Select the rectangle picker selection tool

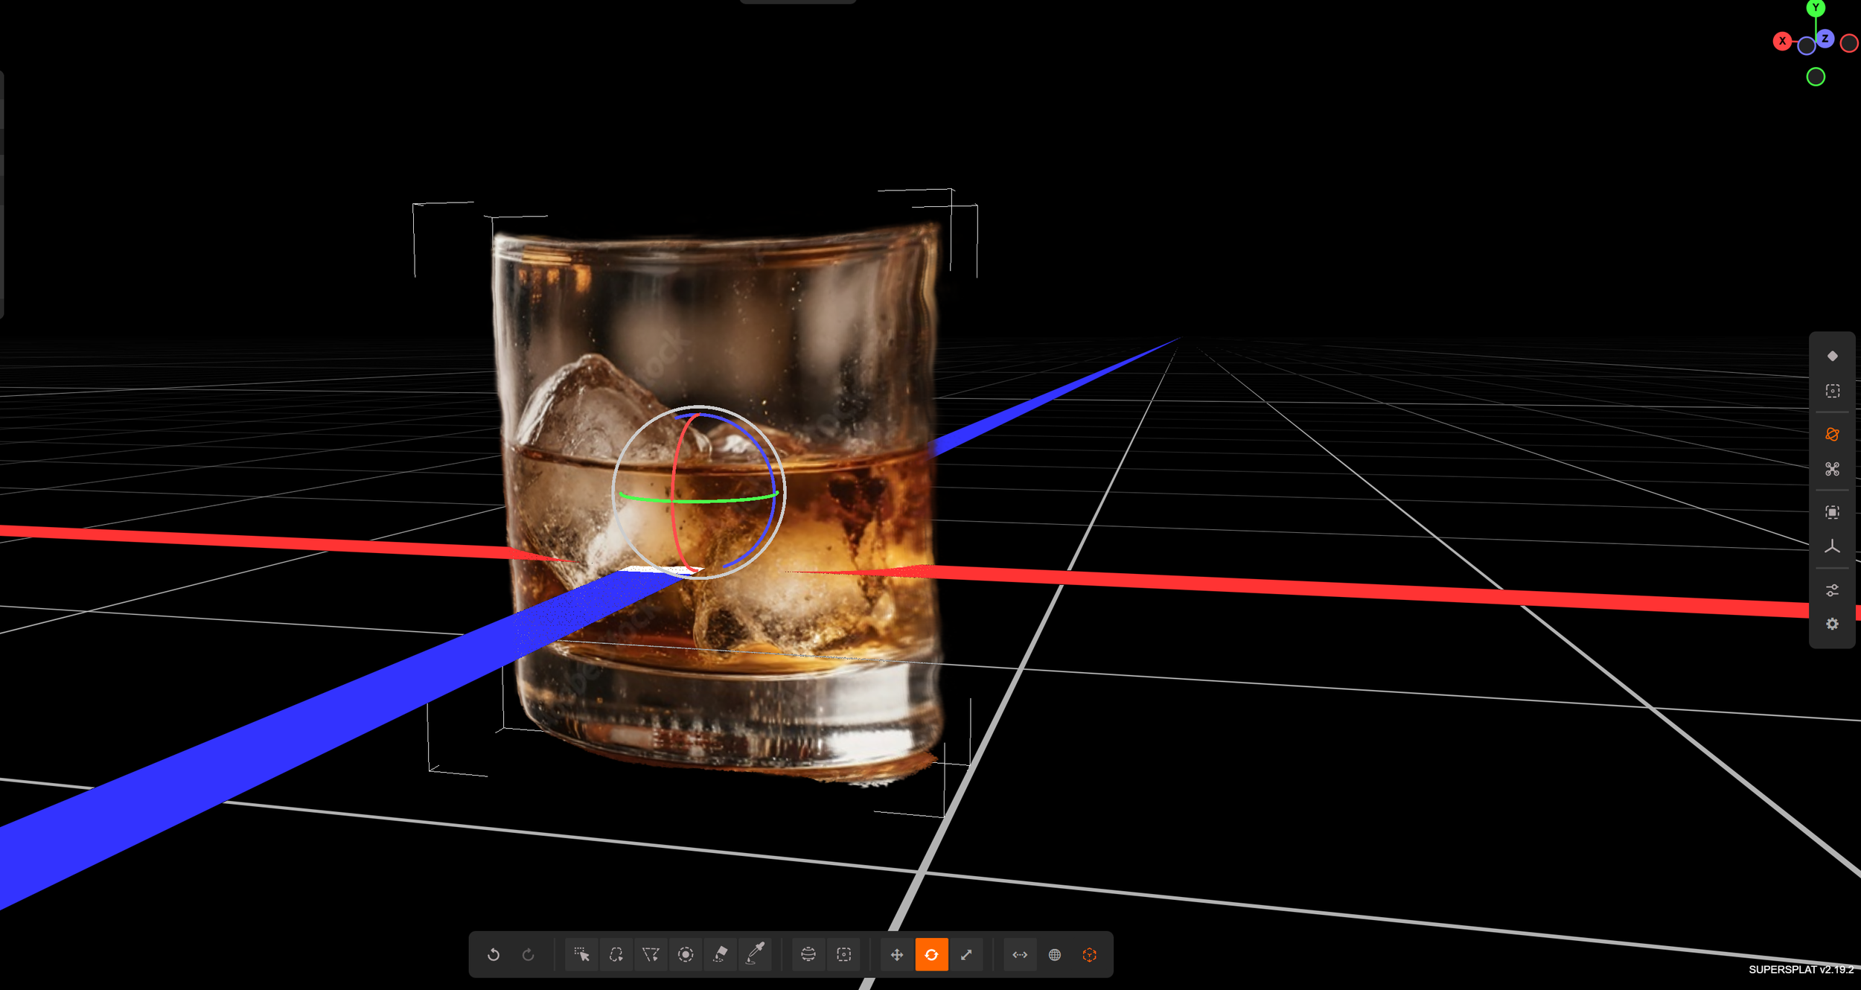click(x=581, y=954)
